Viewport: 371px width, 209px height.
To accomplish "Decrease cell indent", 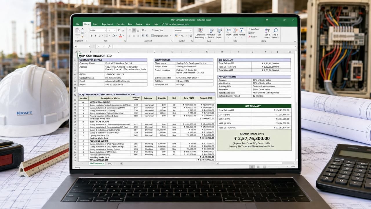I will click(143, 36).
